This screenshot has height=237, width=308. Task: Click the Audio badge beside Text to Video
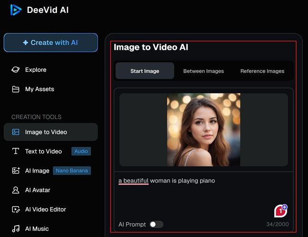81,151
